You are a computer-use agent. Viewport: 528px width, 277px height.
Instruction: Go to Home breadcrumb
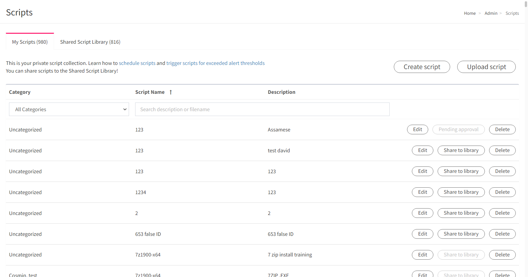coord(470,13)
